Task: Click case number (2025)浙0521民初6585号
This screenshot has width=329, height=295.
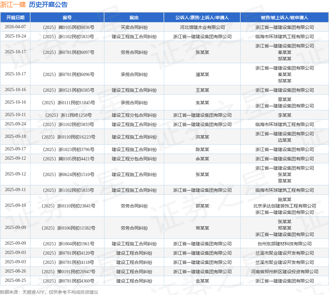Action: [68, 90]
